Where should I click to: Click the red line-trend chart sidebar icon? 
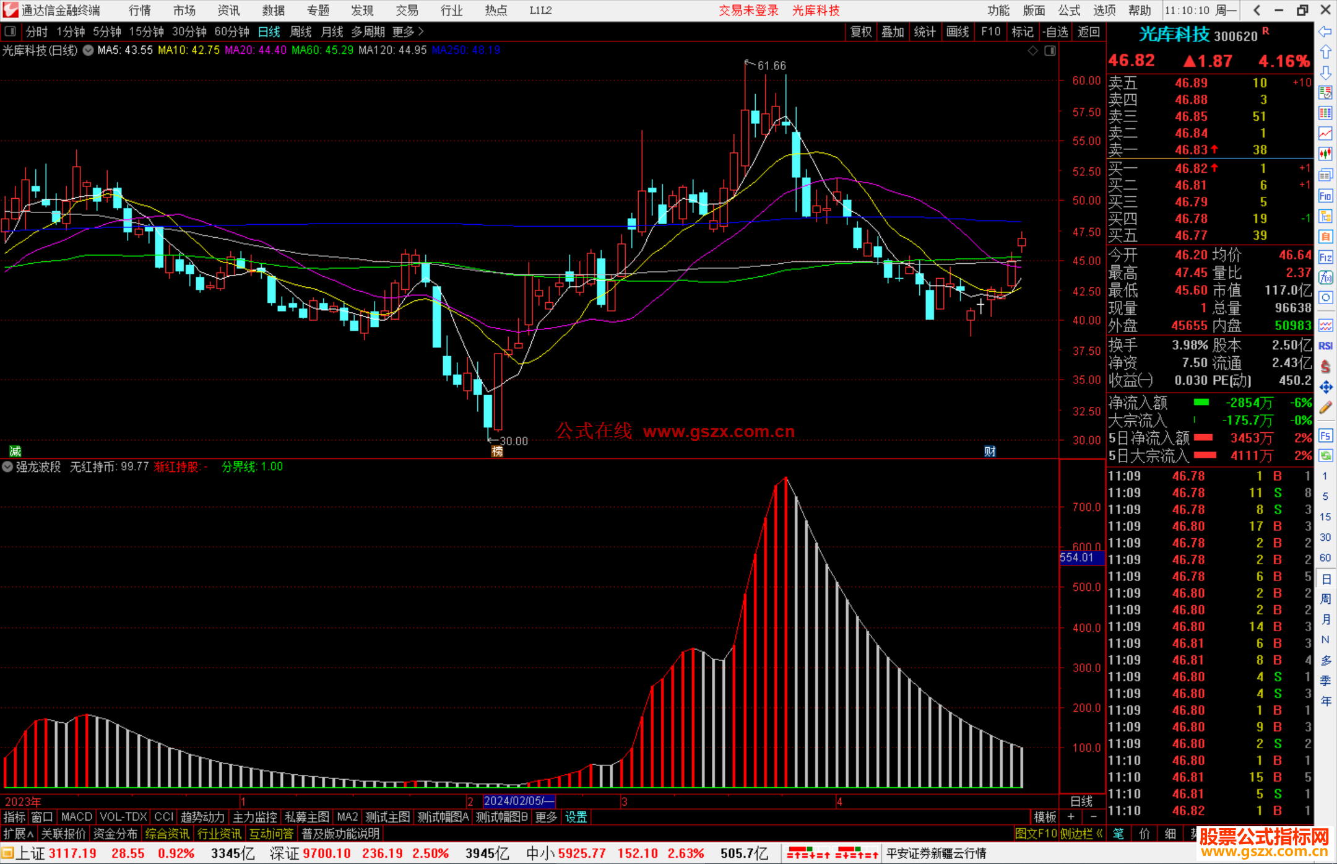coord(1325,133)
